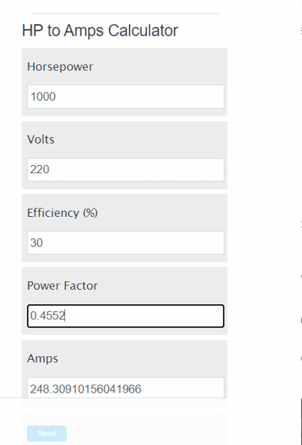The image size is (302, 445).
Task: Clear the form with the Reset button
Action: pyautogui.click(x=46, y=434)
